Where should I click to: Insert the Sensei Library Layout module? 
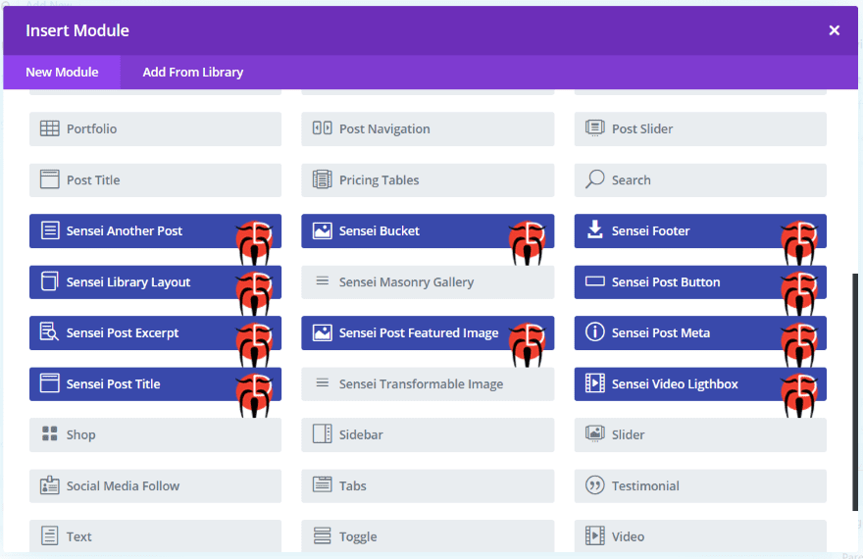155,282
